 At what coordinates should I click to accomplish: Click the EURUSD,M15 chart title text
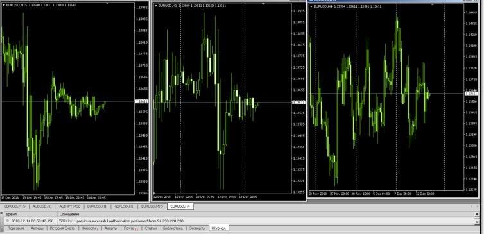[16, 5]
